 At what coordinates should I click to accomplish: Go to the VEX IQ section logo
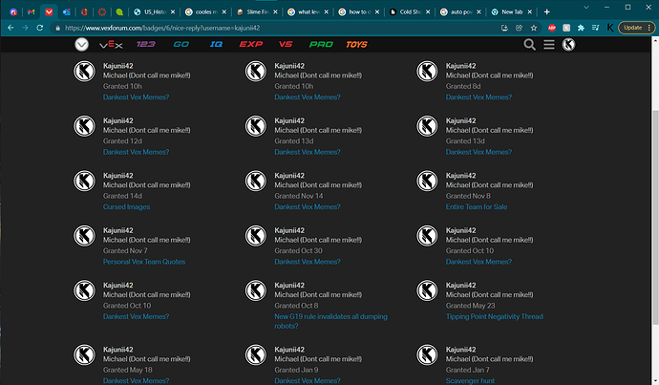(x=216, y=44)
